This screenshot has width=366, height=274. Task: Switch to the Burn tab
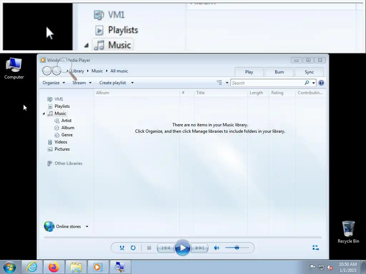(x=279, y=72)
